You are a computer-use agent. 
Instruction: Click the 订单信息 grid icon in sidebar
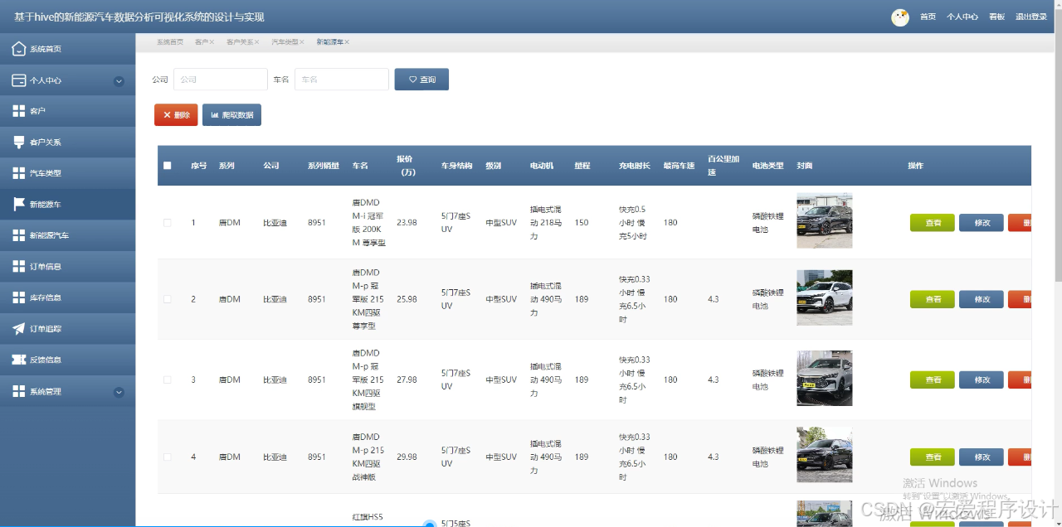(18, 267)
